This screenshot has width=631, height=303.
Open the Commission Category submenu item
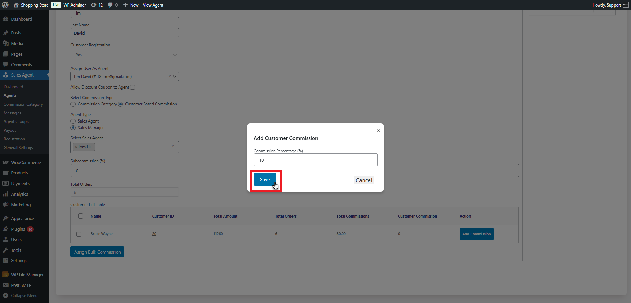point(23,104)
